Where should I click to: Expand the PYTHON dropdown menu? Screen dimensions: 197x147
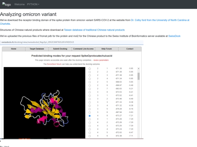tap(33, 4)
